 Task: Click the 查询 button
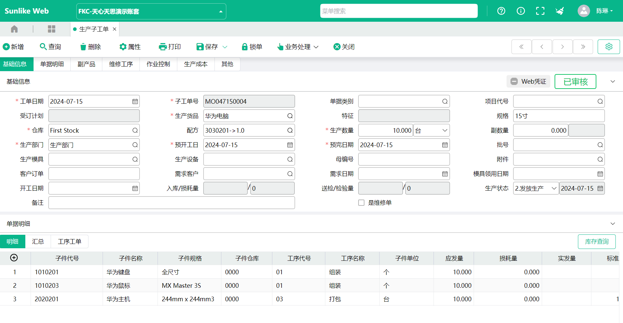tap(50, 47)
